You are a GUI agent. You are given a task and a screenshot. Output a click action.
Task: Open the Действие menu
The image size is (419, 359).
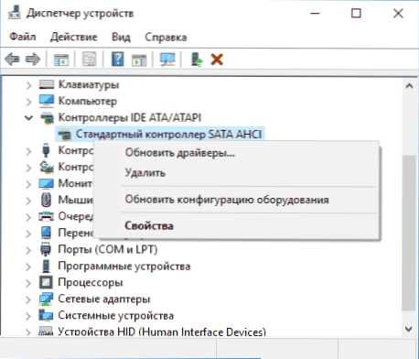pyautogui.click(x=74, y=37)
